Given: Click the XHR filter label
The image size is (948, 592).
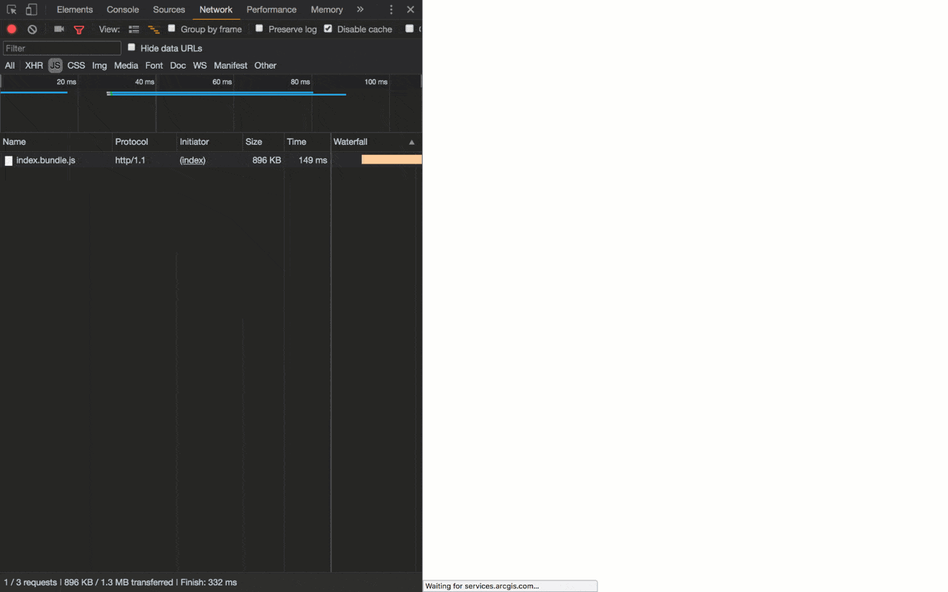Looking at the screenshot, I should [34, 65].
